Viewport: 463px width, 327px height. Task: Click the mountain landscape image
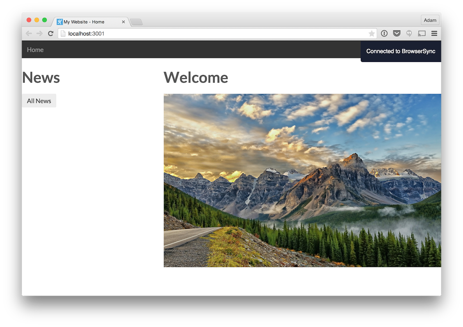(302, 180)
